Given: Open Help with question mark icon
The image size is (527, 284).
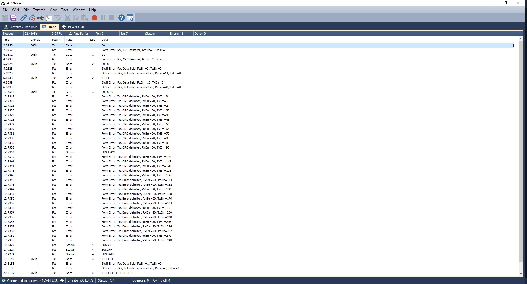Looking at the screenshot, I should pyautogui.click(x=122, y=18).
